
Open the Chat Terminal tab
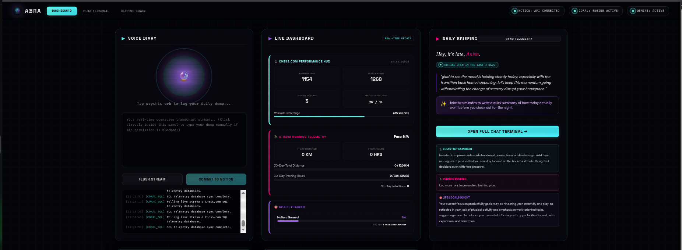click(96, 11)
